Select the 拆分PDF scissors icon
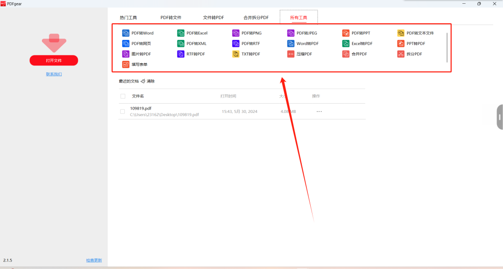Viewport: 503px width, 269px height. coord(401,54)
